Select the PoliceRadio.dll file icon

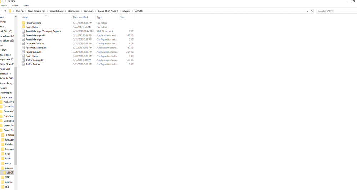click(x=23, y=52)
